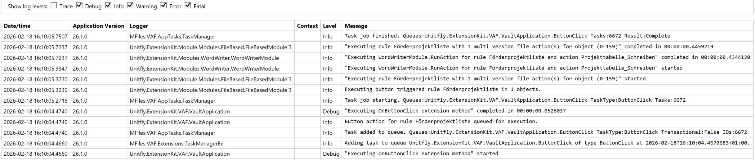This screenshot has width=756, height=160.
Task: Untick the Error log level checkbox
Action: pyautogui.click(x=164, y=6)
